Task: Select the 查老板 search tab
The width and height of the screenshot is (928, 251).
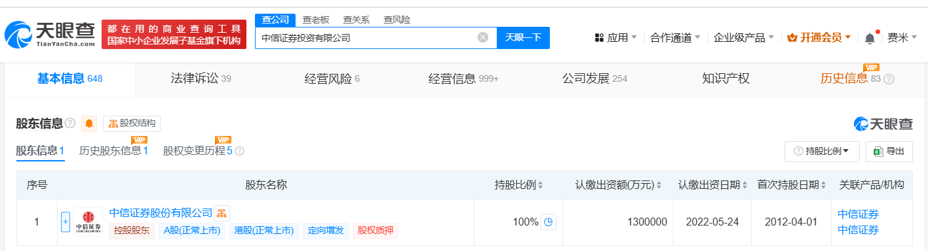Action: [316, 20]
